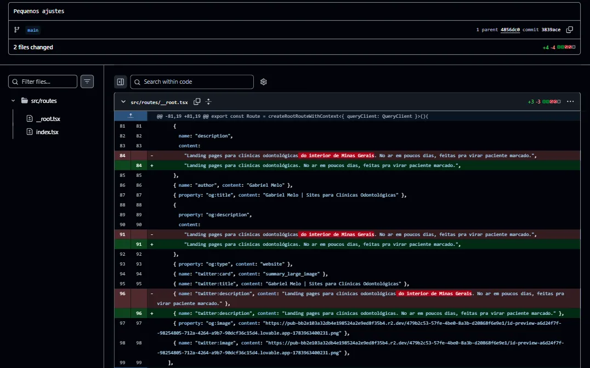Screen dimensions: 590x368
Task: Click the src/routes folder icon
Action: pyautogui.click(x=25, y=100)
